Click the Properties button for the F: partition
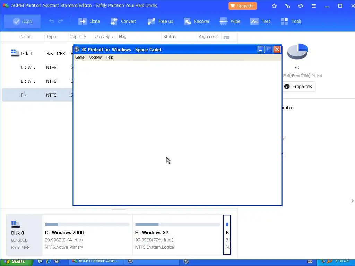Screen dimensions: 355x266 (298, 86)
